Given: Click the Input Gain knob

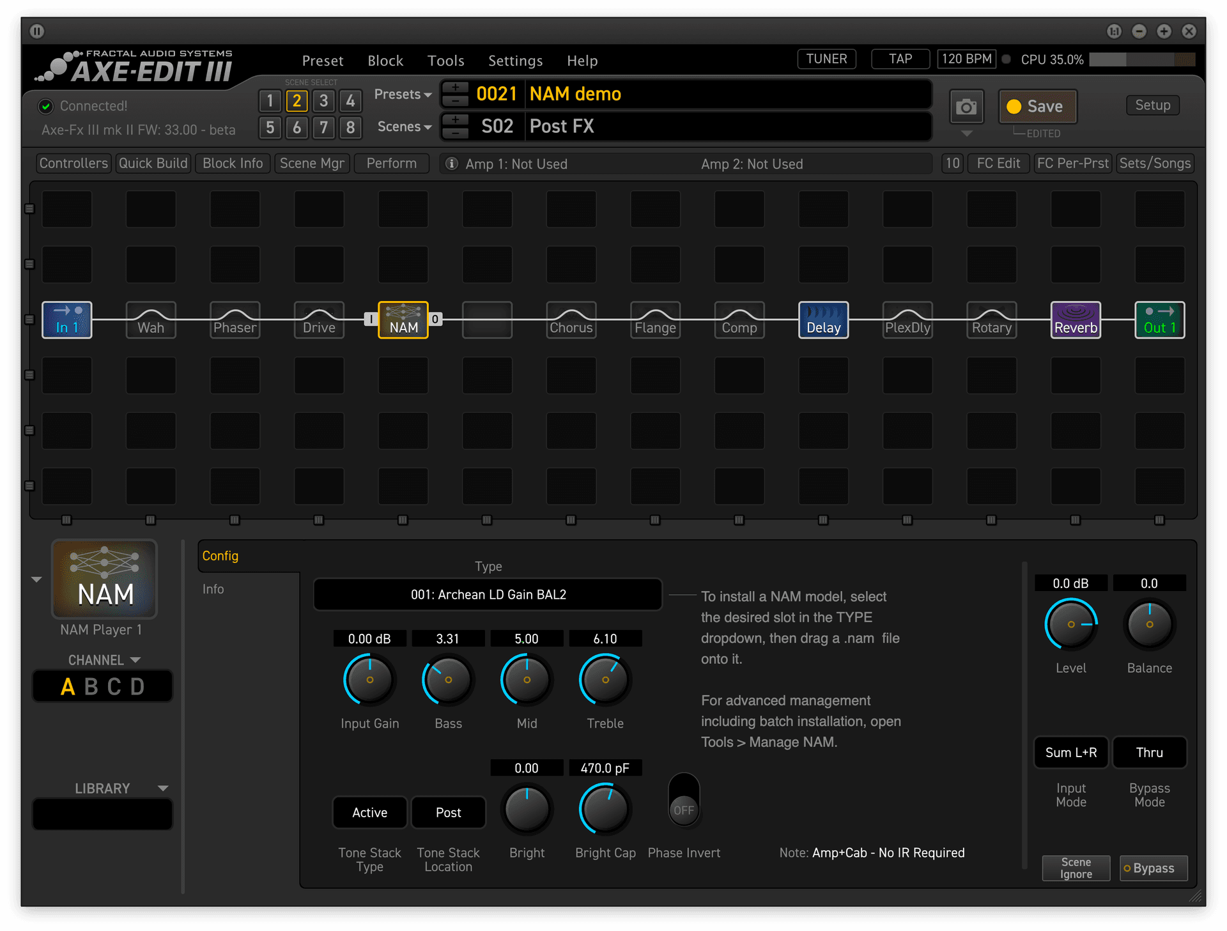Looking at the screenshot, I should (x=369, y=680).
